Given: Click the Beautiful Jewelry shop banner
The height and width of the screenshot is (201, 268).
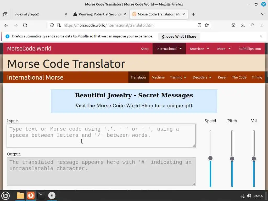Looking at the screenshot, I should click(134, 101).
